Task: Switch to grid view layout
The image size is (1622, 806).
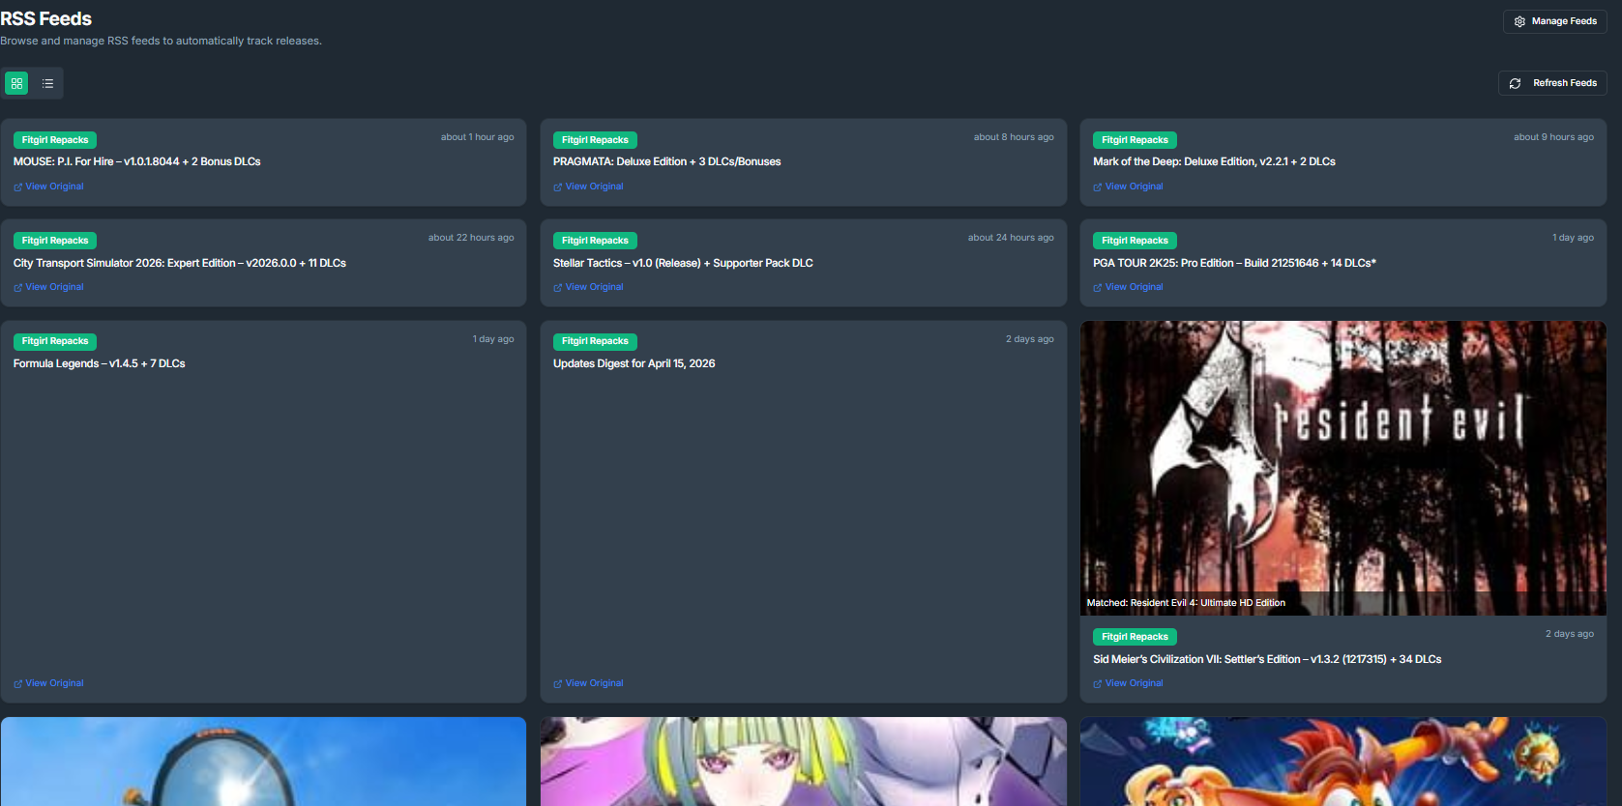Action: click(16, 83)
